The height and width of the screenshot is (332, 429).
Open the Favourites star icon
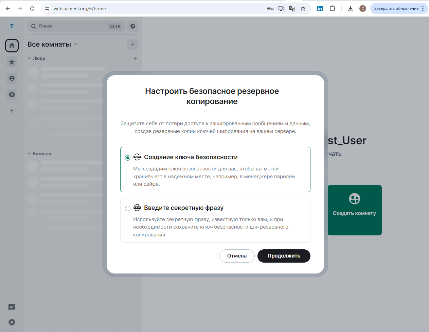(x=12, y=62)
